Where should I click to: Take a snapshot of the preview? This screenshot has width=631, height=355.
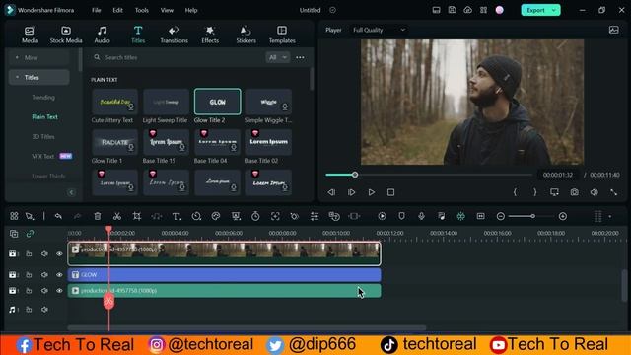point(574,192)
